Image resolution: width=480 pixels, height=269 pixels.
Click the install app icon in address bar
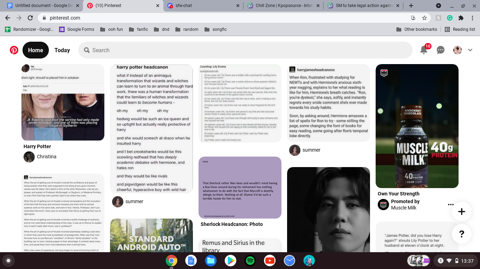pos(413,18)
